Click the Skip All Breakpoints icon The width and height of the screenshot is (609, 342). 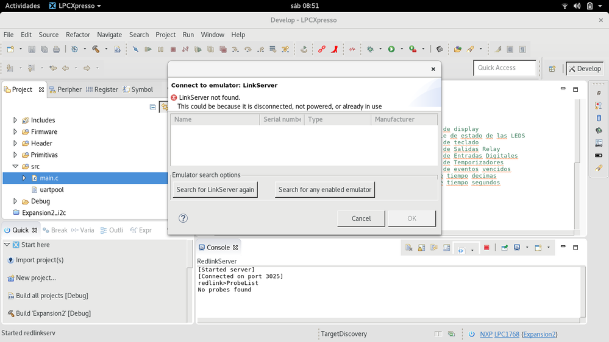point(135,49)
